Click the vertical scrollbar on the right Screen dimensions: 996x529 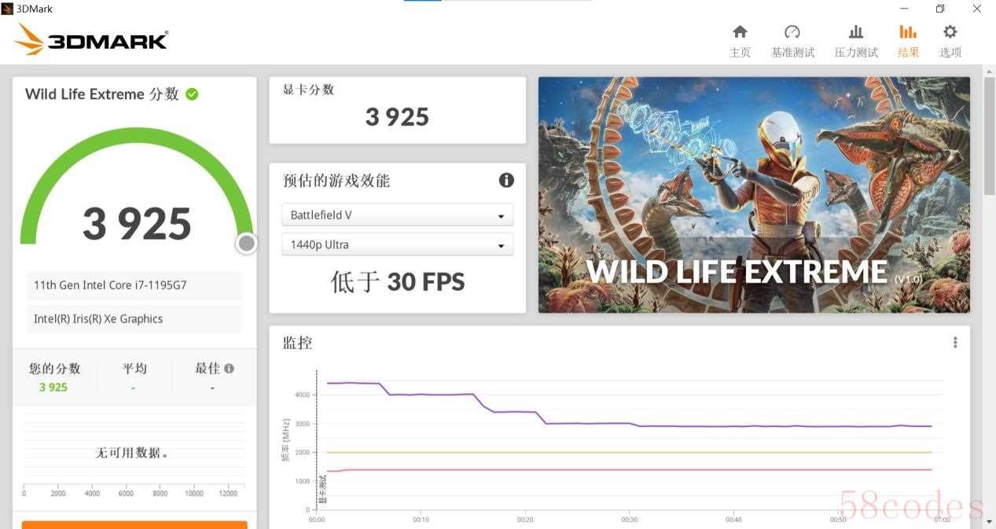pyautogui.click(x=990, y=135)
